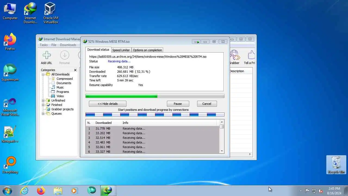348x196 pixels.
Task: Open the Computer desktop icon
Action: click(10, 11)
